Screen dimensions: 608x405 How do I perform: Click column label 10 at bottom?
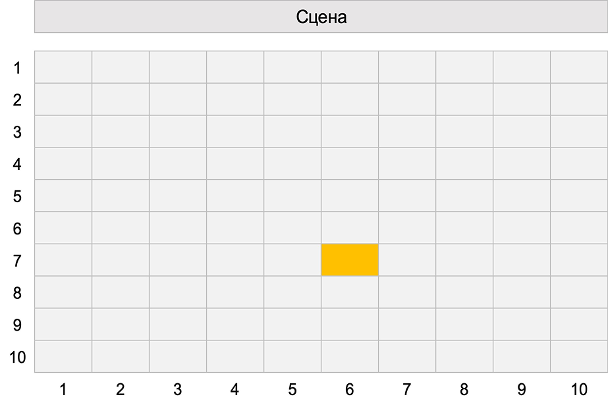[x=578, y=389]
